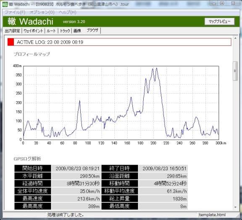Maximize the Wadachi window

point(222,3)
